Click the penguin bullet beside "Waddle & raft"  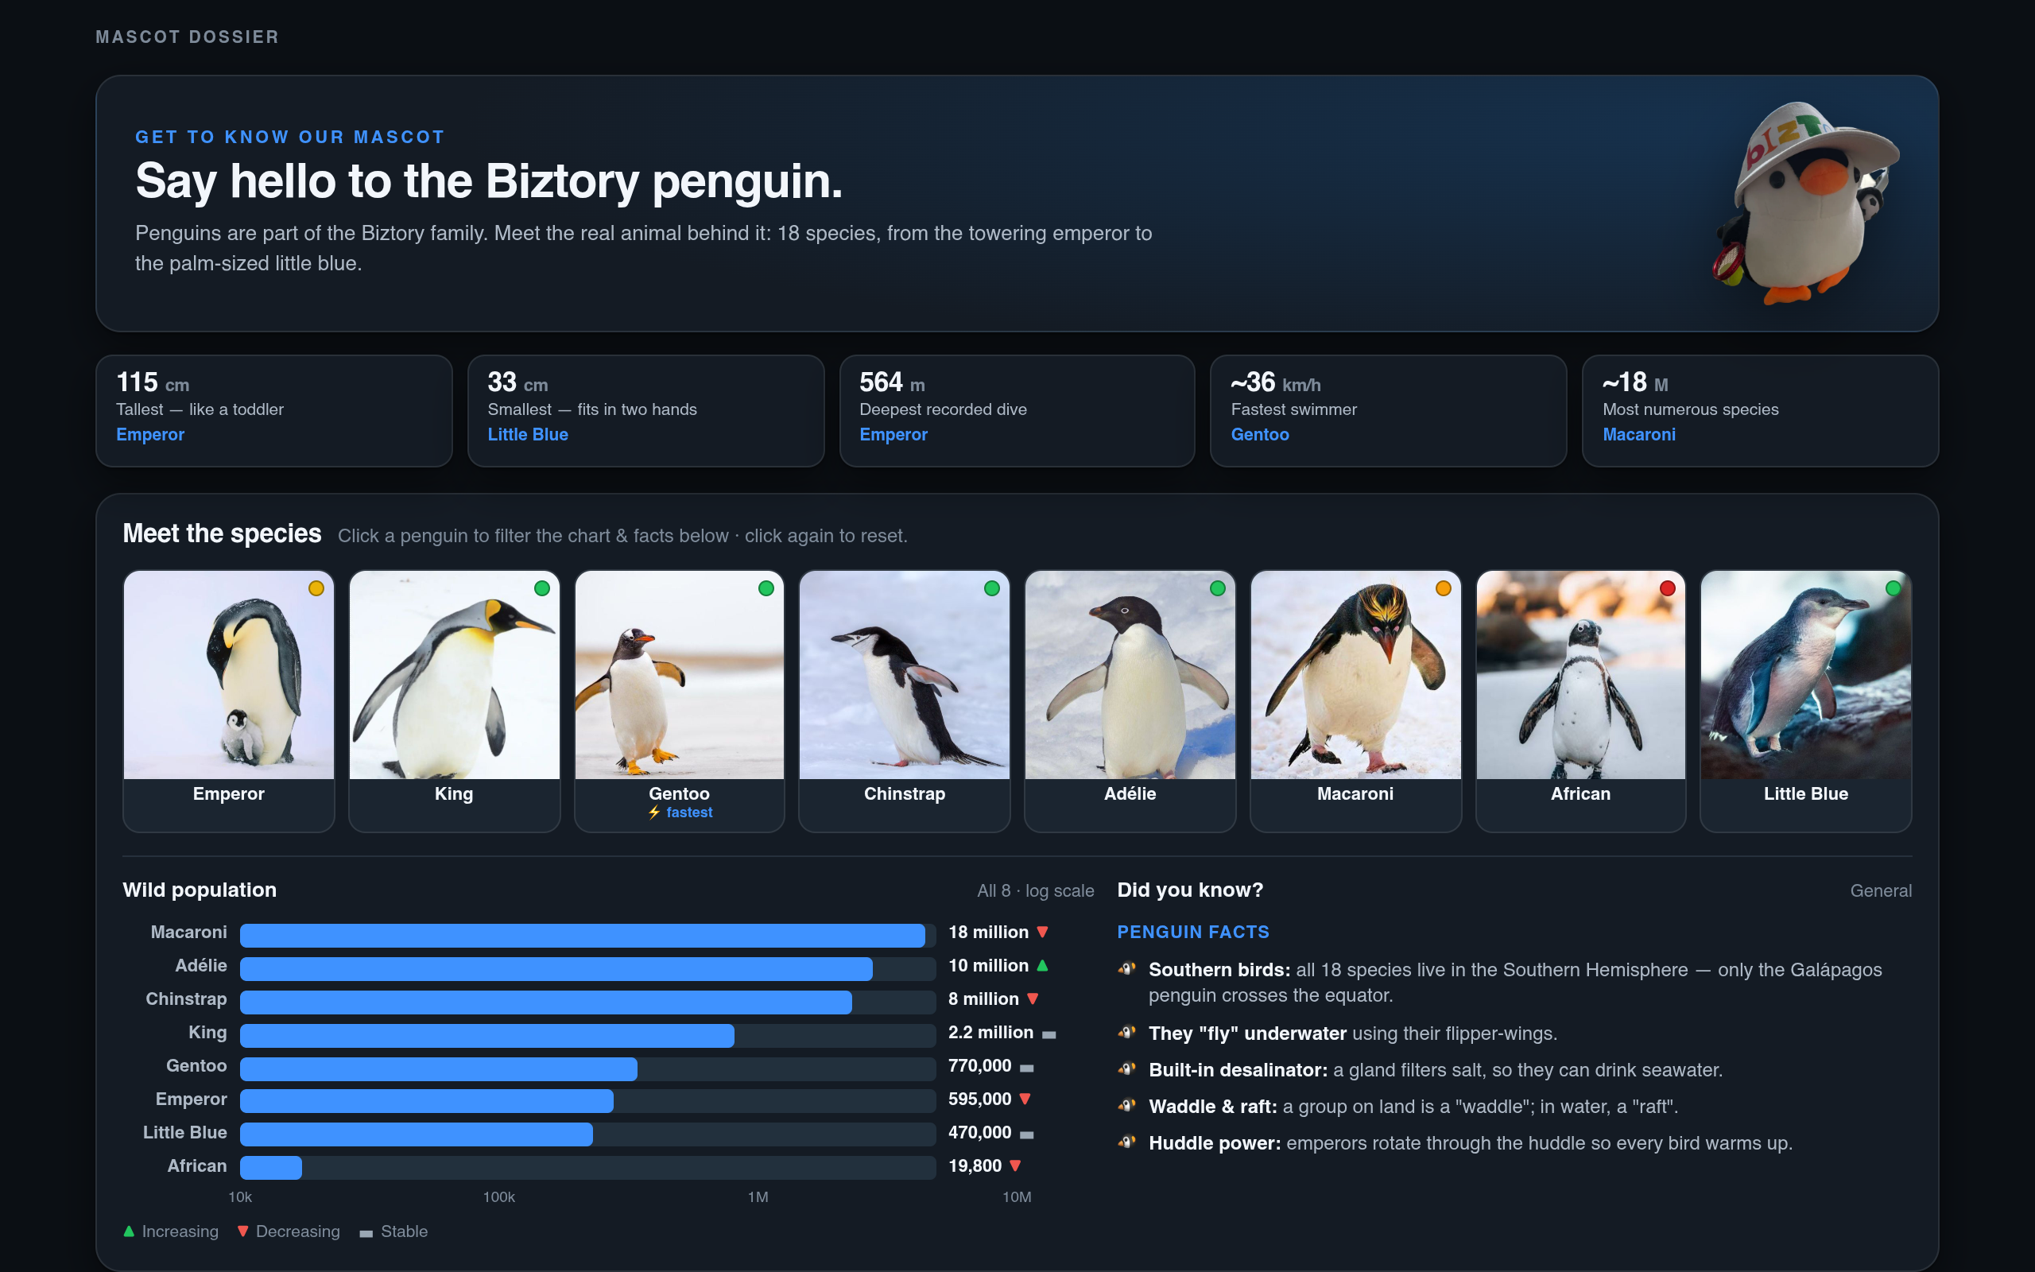tap(1127, 1105)
